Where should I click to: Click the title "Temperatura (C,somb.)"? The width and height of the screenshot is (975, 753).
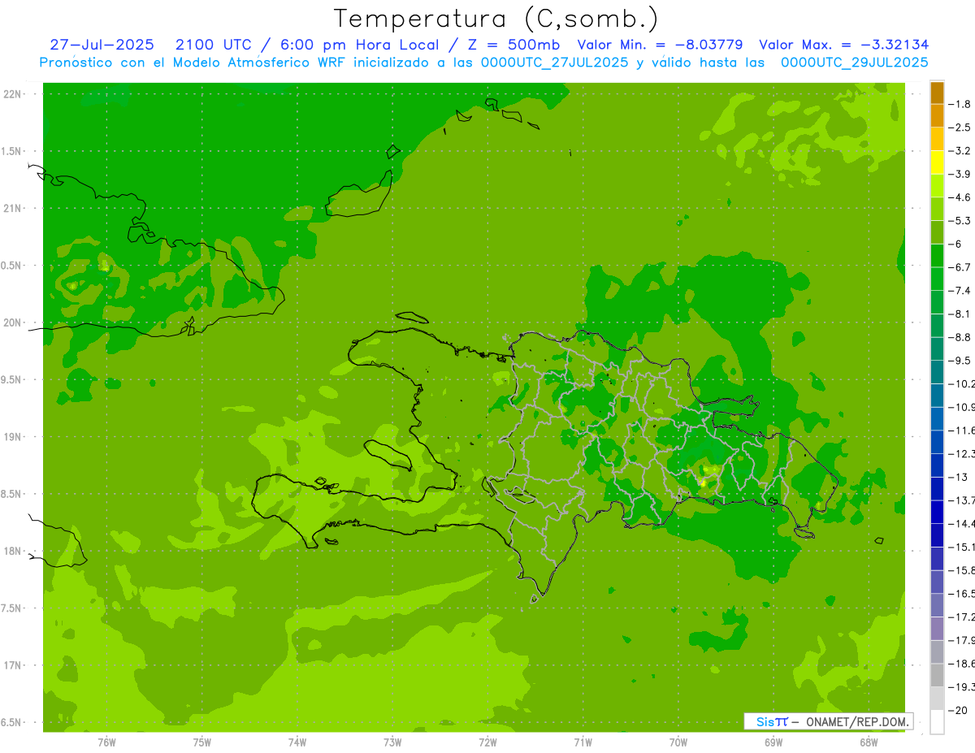pos(496,18)
